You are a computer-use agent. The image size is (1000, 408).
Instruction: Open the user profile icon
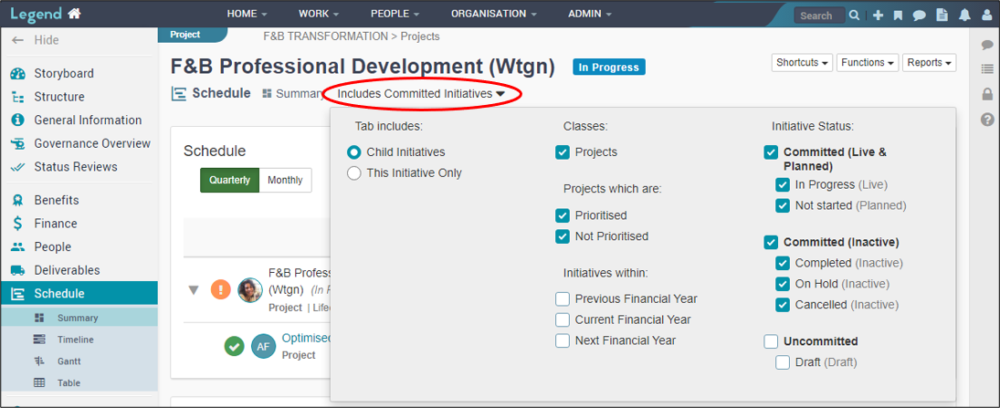986,16
